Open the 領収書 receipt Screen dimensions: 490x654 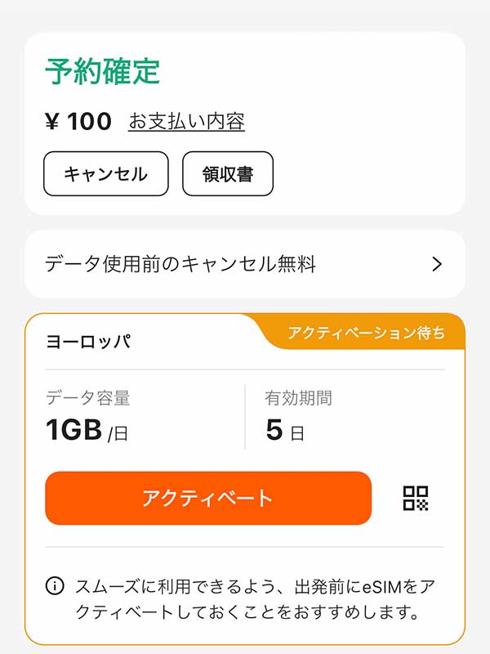(227, 173)
